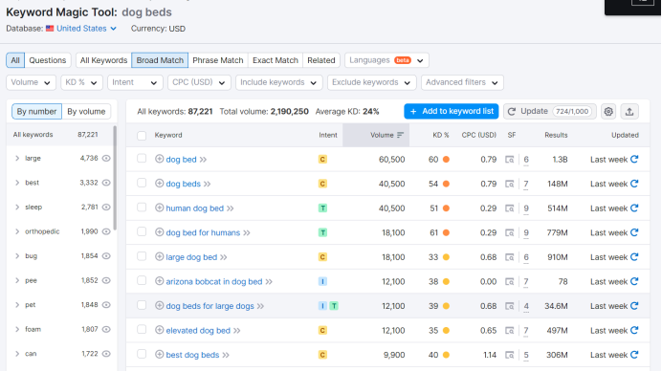The image size is (662, 372).
Task: View SERP icon for 'large dog bed'
Action: point(510,257)
